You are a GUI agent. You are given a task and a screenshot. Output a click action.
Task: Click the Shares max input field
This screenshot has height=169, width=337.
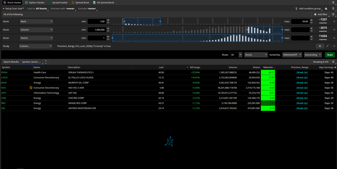click(x=300, y=38)
